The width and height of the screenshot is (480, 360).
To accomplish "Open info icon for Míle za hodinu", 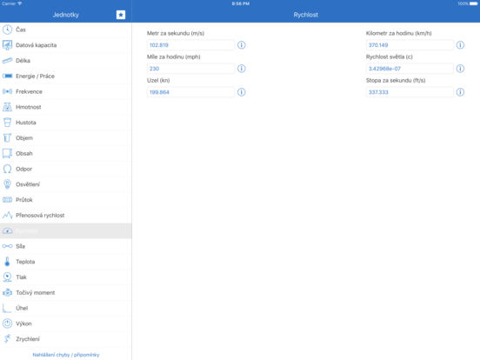I will [242, 69].
